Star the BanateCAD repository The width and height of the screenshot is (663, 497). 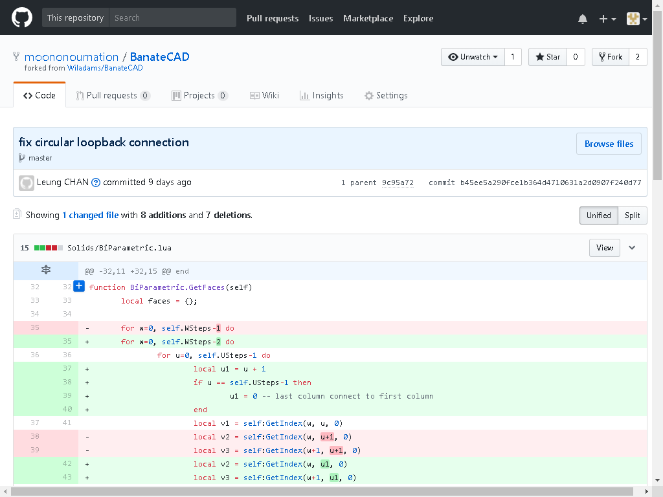coord(547,56)
